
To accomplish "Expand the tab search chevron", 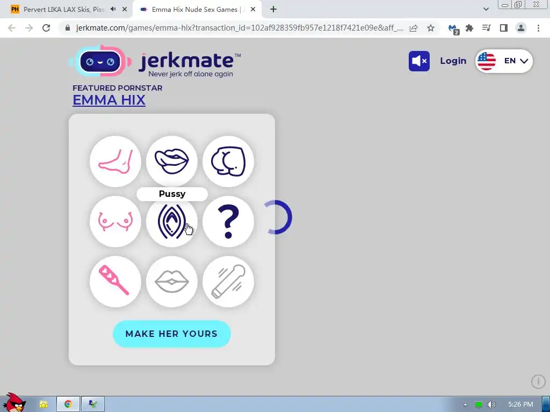I will pyautogui.click(x=486, y=10).
